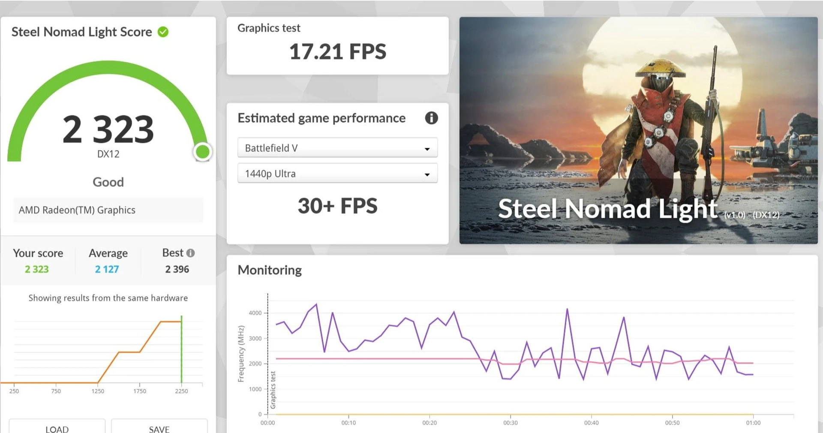
Task: Click the info icon beside Best
Action: coord(191,253)
